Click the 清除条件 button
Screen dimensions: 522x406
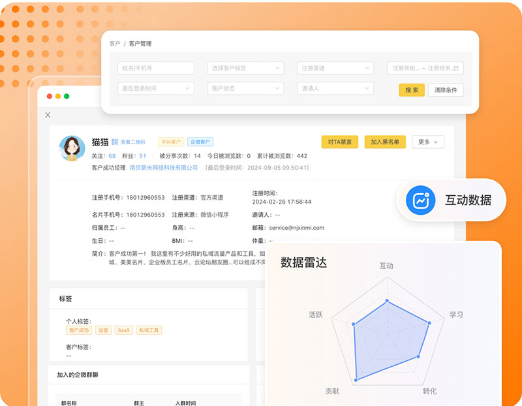(x=446, y=90)
